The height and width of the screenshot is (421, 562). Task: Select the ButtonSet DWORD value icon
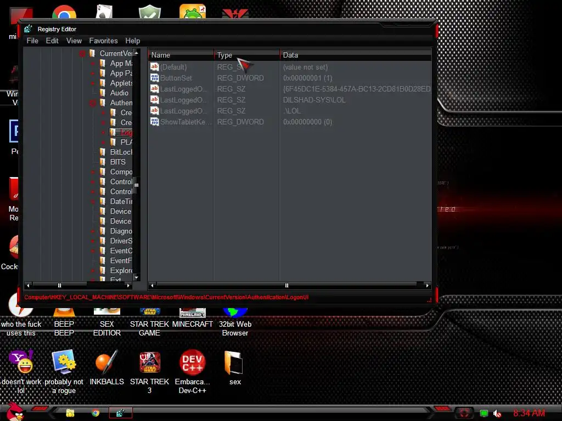(154, 78)
